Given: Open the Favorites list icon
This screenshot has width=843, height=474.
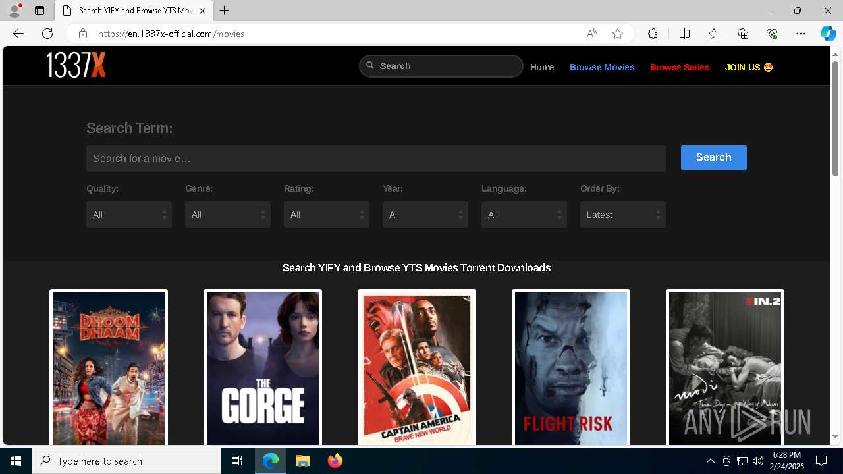Looking at the screenshot, I should pos(714,34).
